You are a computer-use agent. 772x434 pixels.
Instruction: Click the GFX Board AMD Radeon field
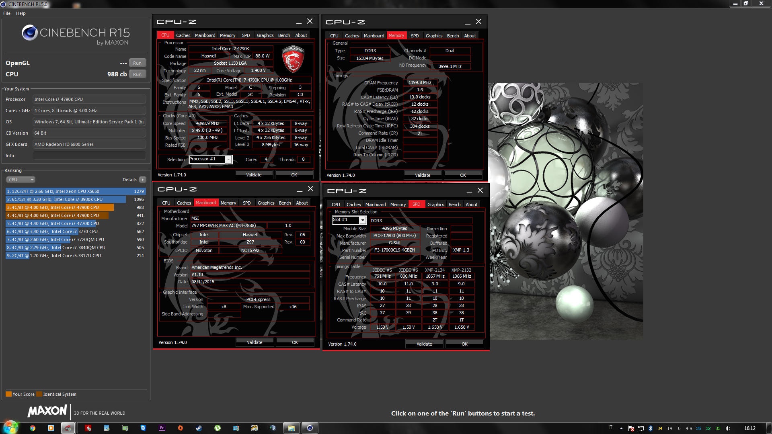[x=89, y=144]
